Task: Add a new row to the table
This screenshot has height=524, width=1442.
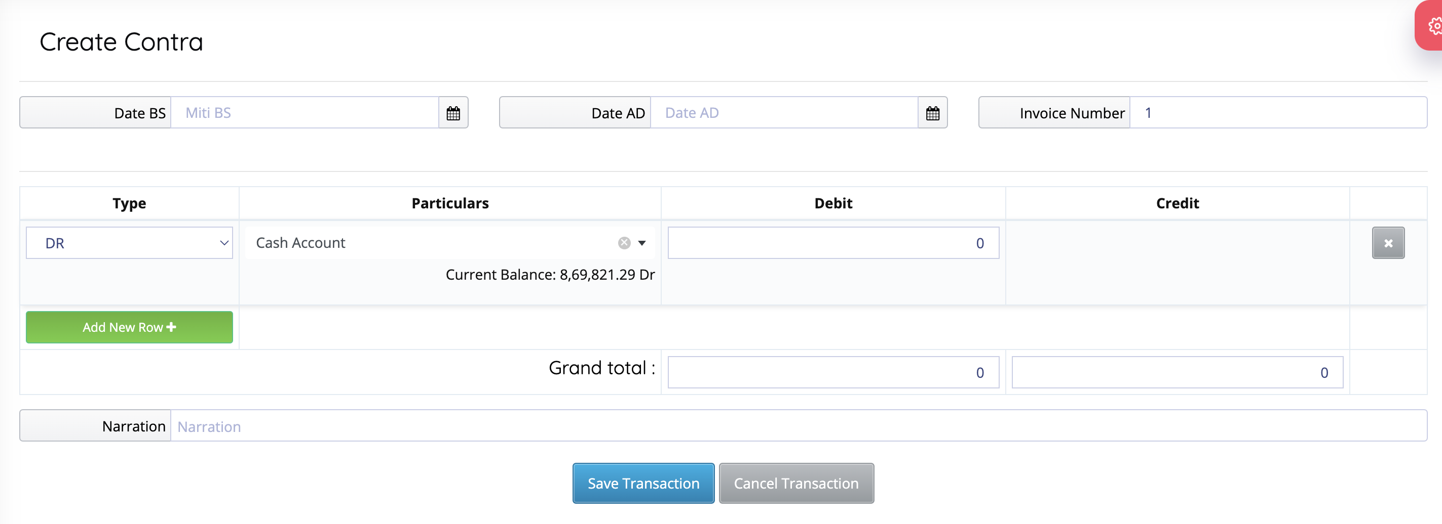Action: pyautogui.click(x=129, y=327)
